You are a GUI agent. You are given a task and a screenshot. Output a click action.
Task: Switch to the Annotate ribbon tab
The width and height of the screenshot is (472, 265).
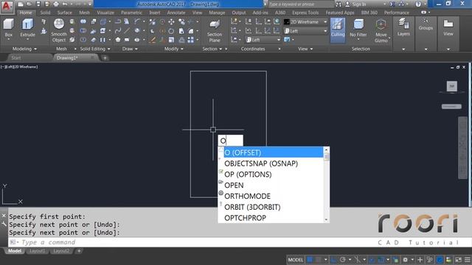coord(176,13)
